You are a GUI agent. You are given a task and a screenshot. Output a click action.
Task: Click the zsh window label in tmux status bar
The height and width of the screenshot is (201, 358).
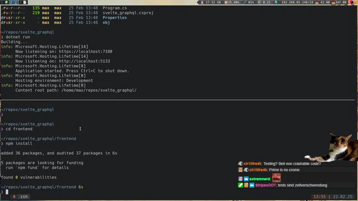click(x=24, y=197)
